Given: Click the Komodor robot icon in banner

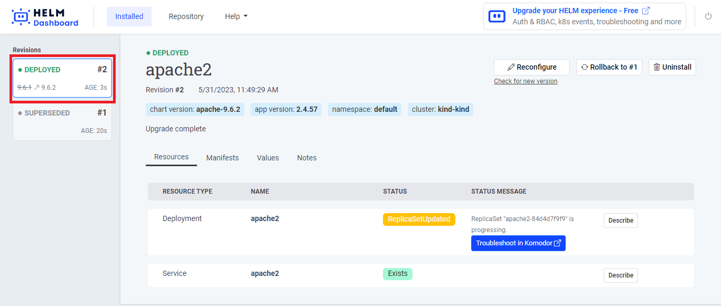Looking at the screenshot, I should (497, 16).
